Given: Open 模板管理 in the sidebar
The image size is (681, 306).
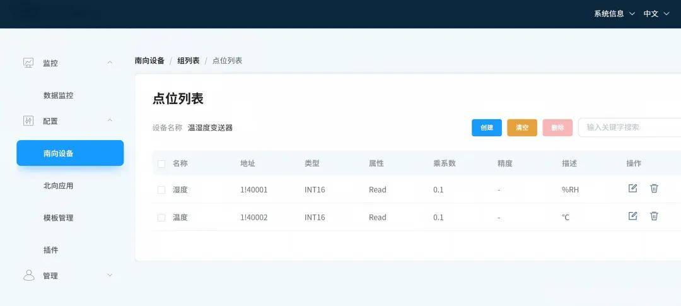Looking at the screenshot, I should point(58,218).
